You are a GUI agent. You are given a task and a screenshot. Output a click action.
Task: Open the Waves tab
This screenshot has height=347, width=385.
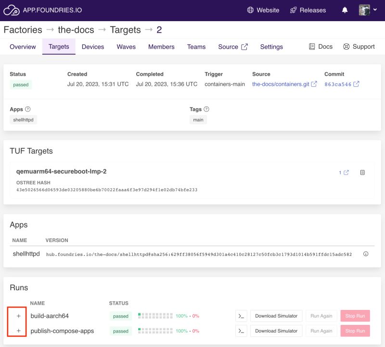click(126, 47)
